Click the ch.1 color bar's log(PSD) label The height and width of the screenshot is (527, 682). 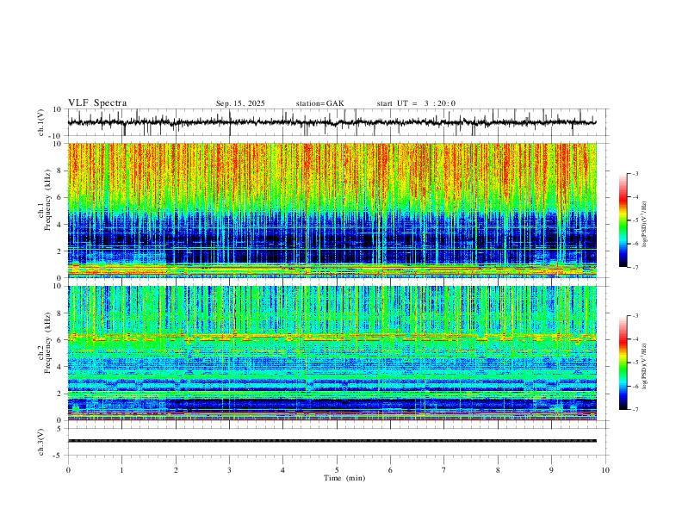(645, 223)
